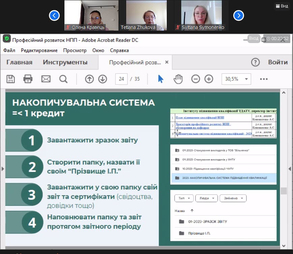This screenshot has height=254, width=293.
Task: Show next participants with right arrow
Action: 238,15
